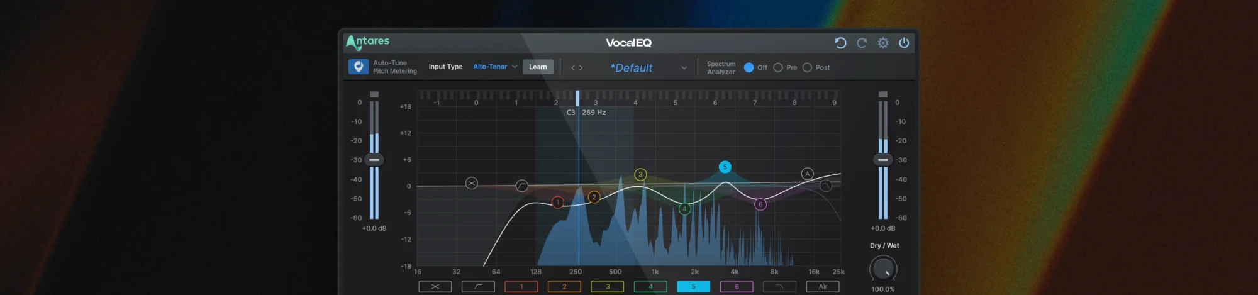1258x295 pixels.
Task: Click the input +0.0 dB value
Action: [x=374, y=228]
